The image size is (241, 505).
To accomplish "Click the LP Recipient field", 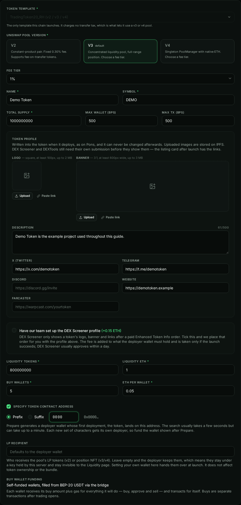I will pyautogui.click(x=120, y=452).
